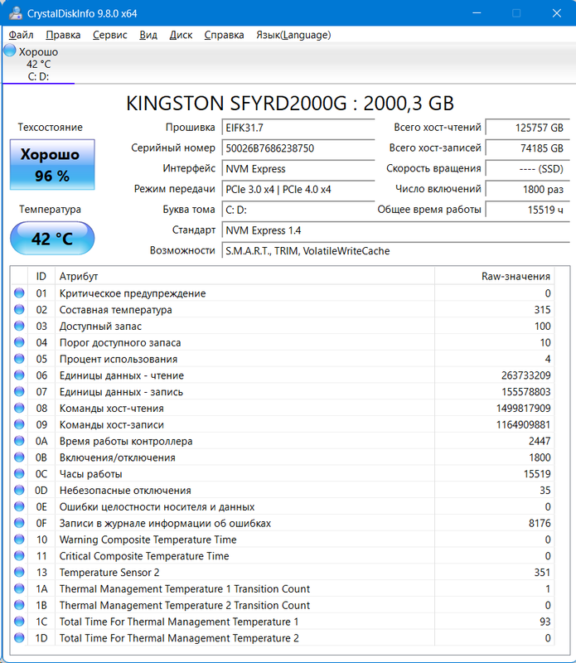Click the raw value 1499817909
The image size is (576, 663).
523,408
